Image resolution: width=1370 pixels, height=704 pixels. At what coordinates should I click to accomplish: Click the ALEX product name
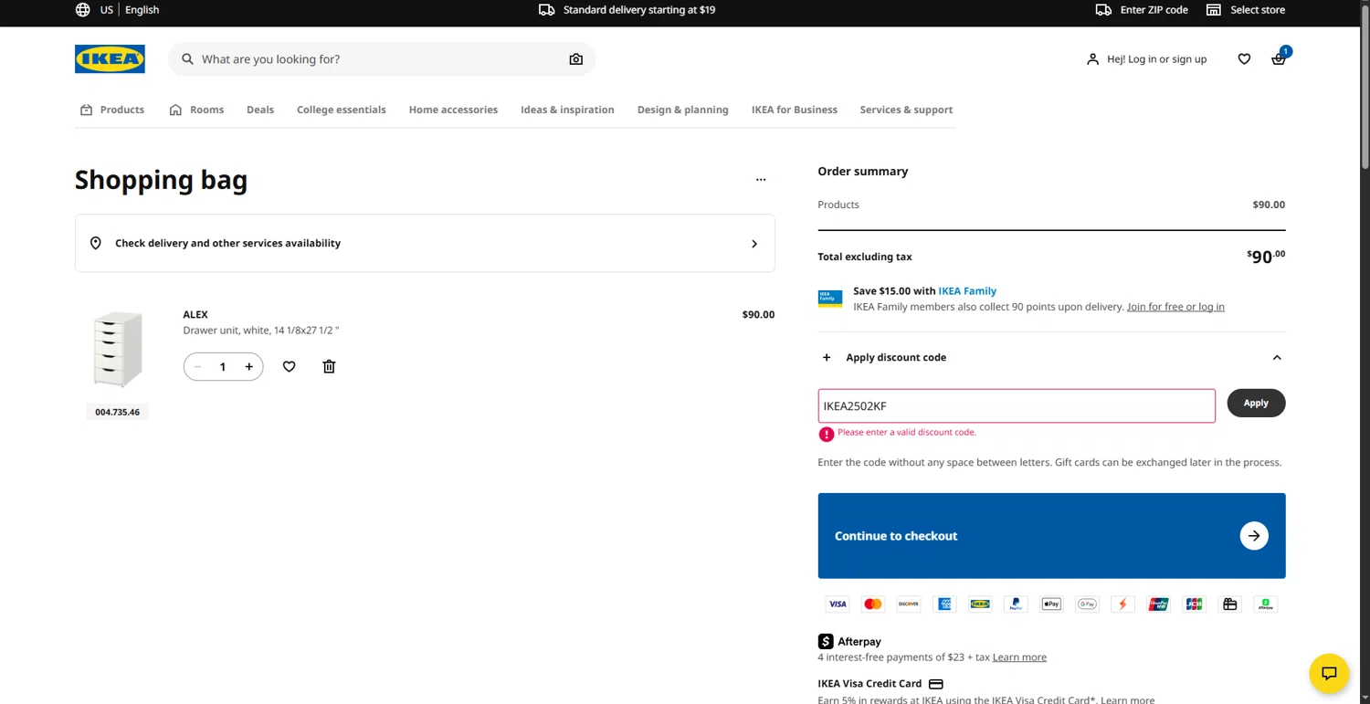pyautogui.click(x=195, y=314)
